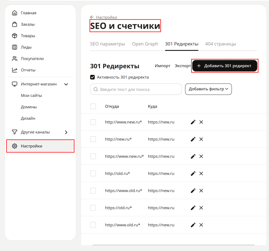
Task: Delete the https://www.new.ru* redirect
Action: pyautogui.click(x=201, y=156)
